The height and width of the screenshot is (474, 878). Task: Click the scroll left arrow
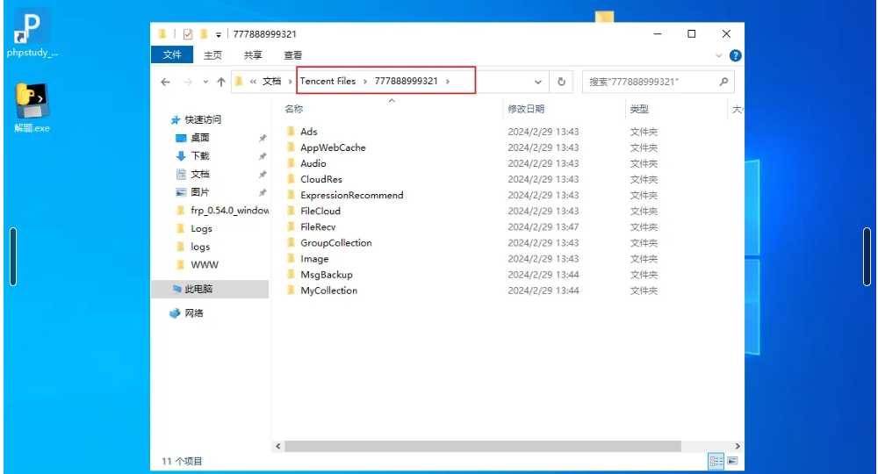click(x=278, y=446)
